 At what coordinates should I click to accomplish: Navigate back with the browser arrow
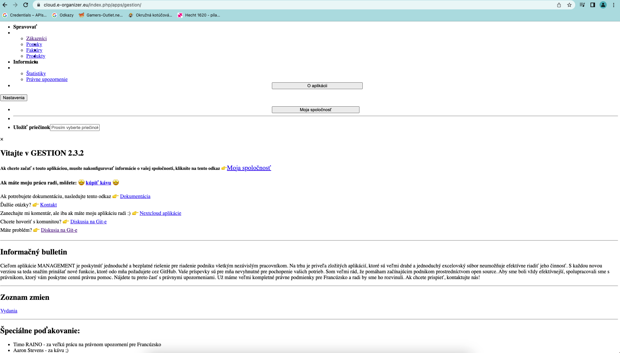coord(5,5)
